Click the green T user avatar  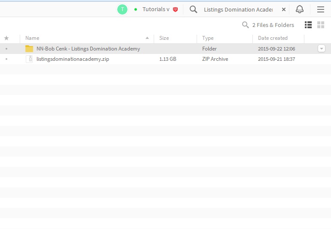[x=122, y=9]
